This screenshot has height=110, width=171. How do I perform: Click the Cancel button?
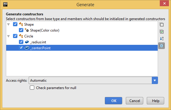(134, 101)
